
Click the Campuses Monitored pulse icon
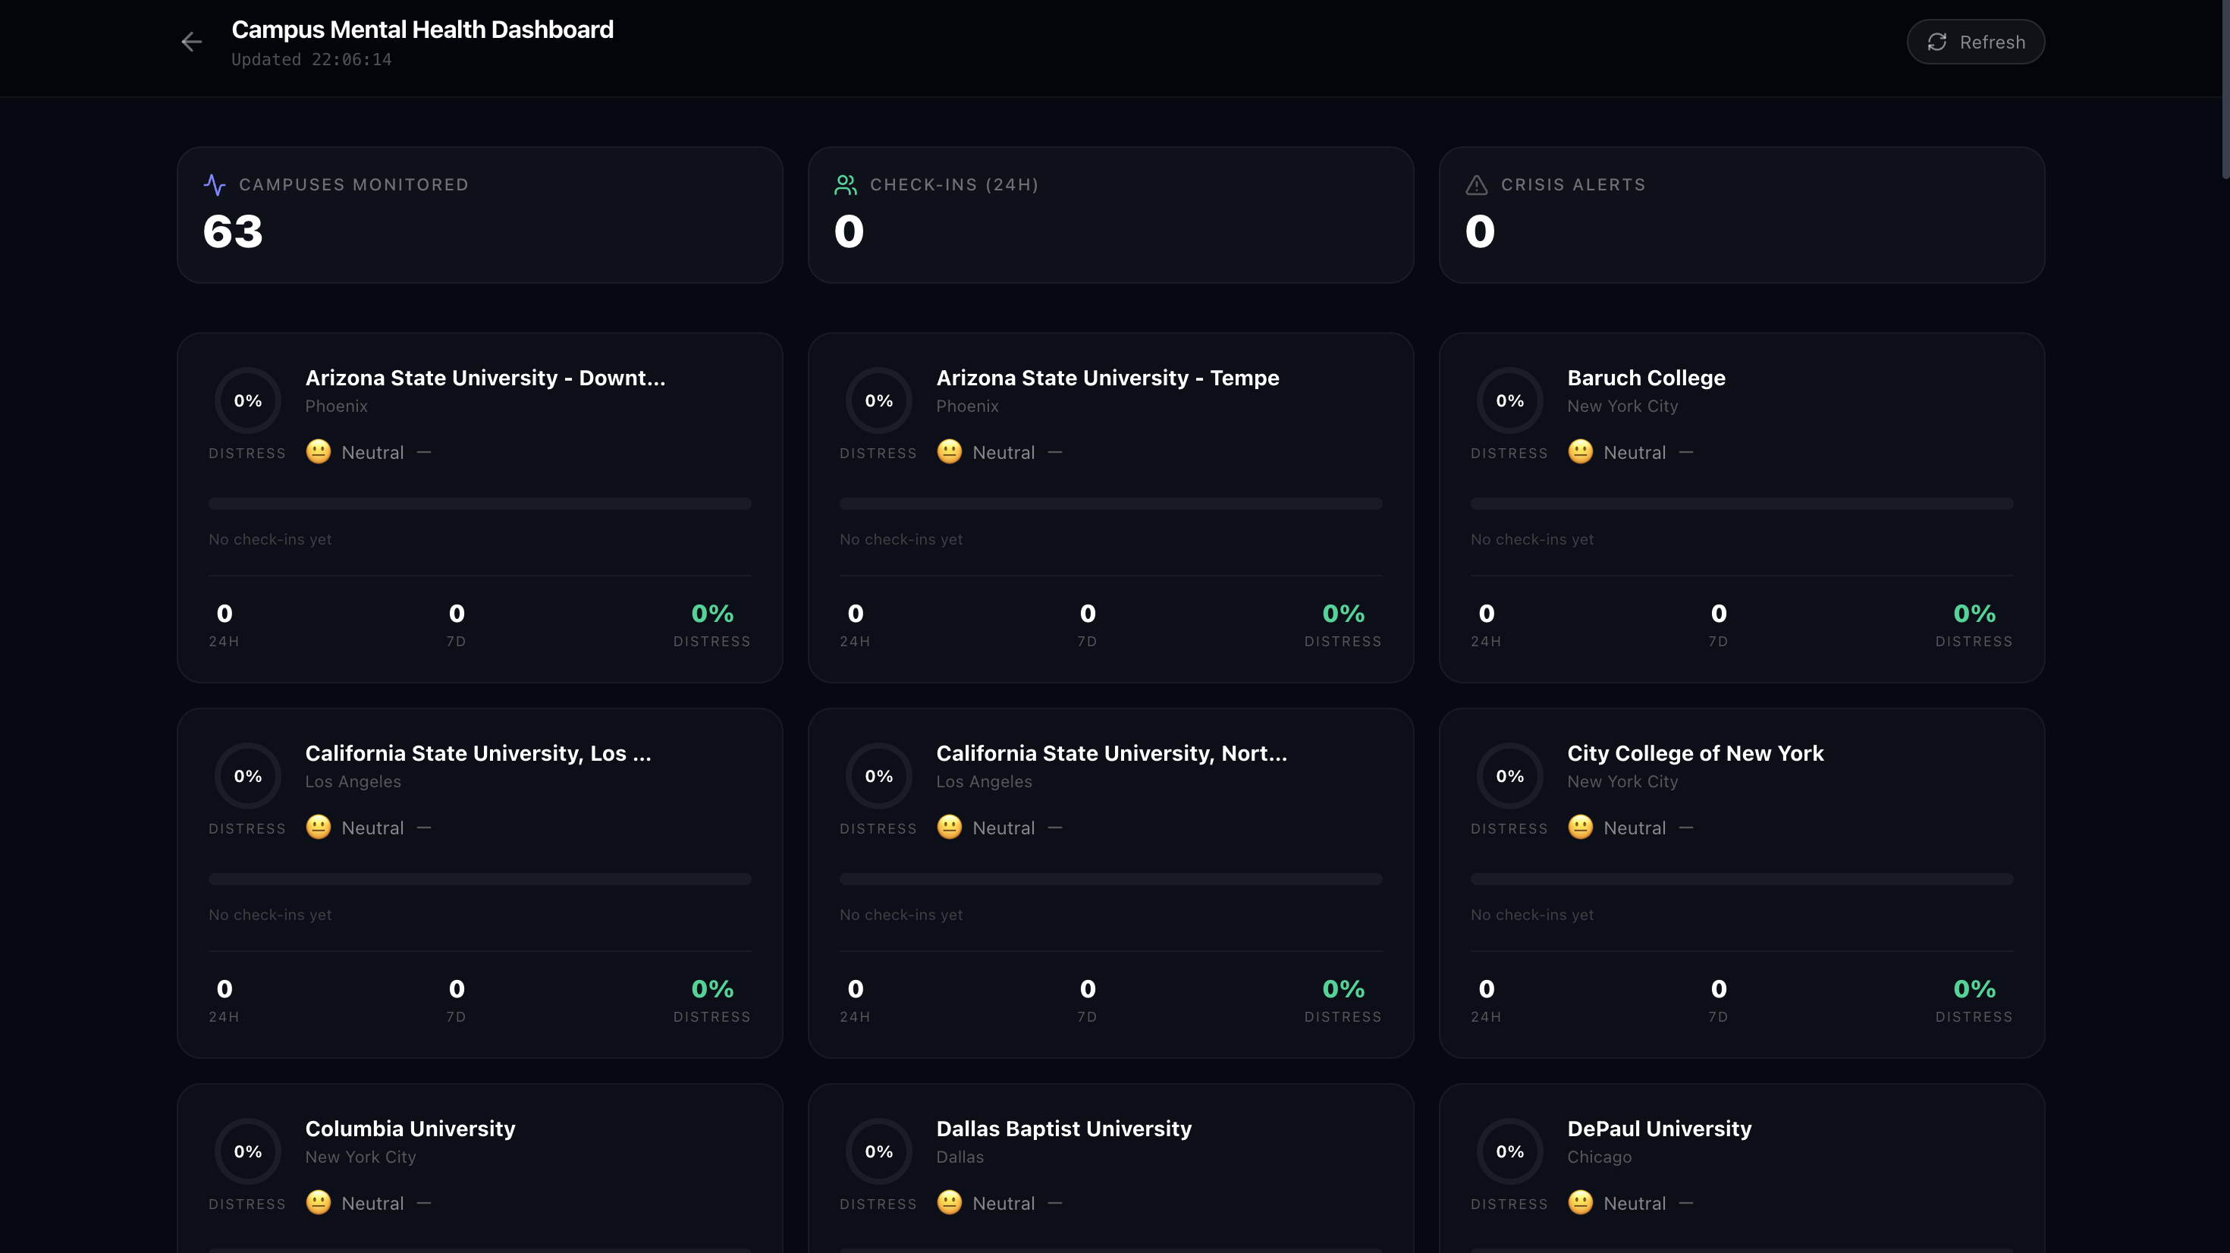(214, 184)
